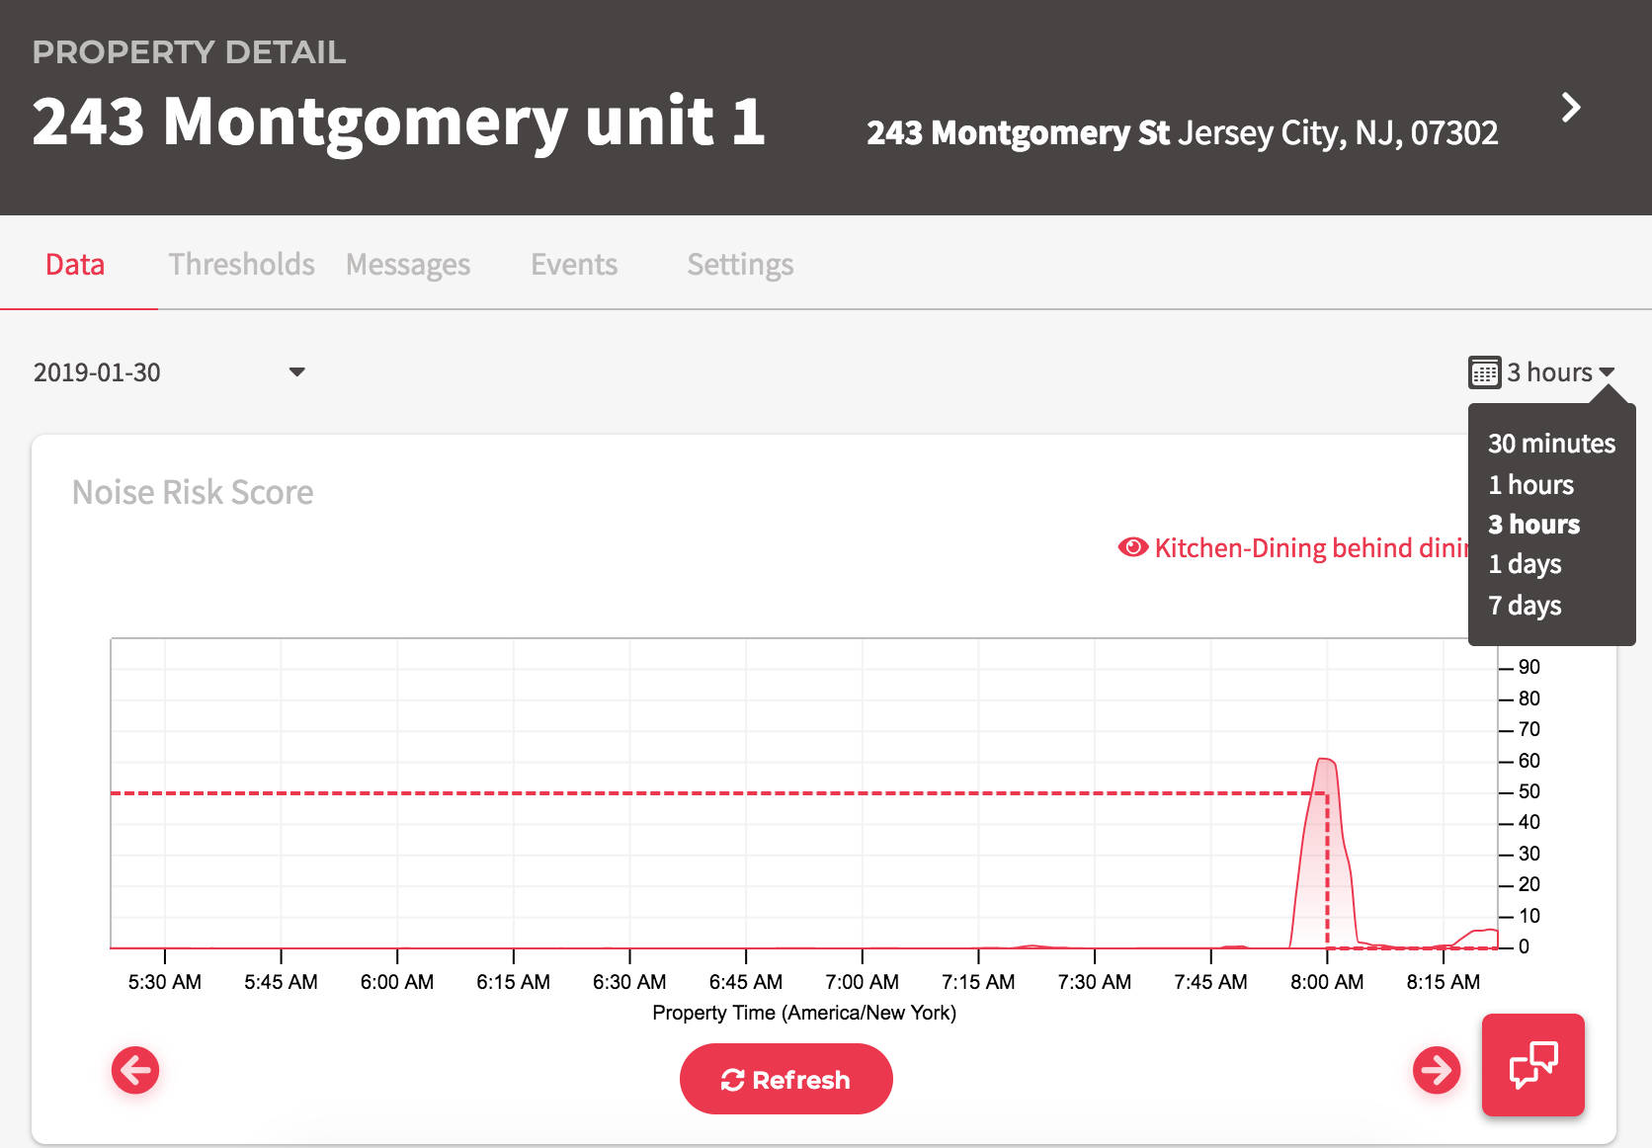Open the Events tab
This screenshot has height=1148, width=1652.
coord(574,265)
